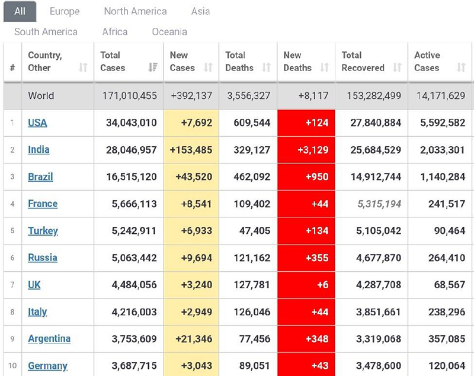Show Asia region data

click(x=200, y=11)
